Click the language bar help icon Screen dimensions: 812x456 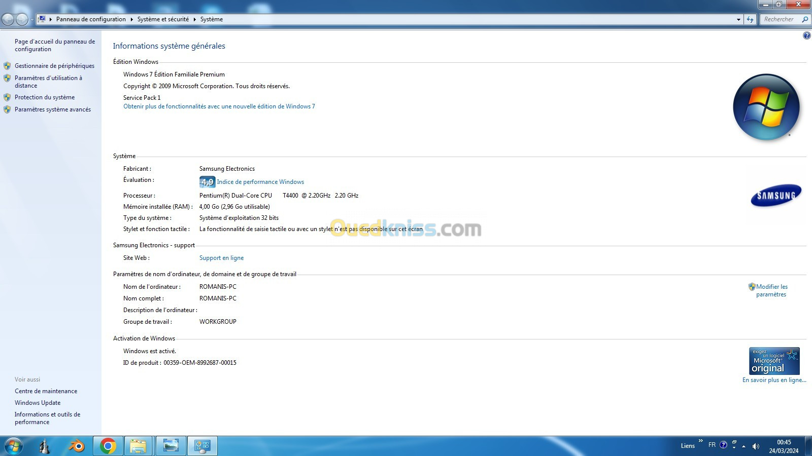[x=724, y=445]
